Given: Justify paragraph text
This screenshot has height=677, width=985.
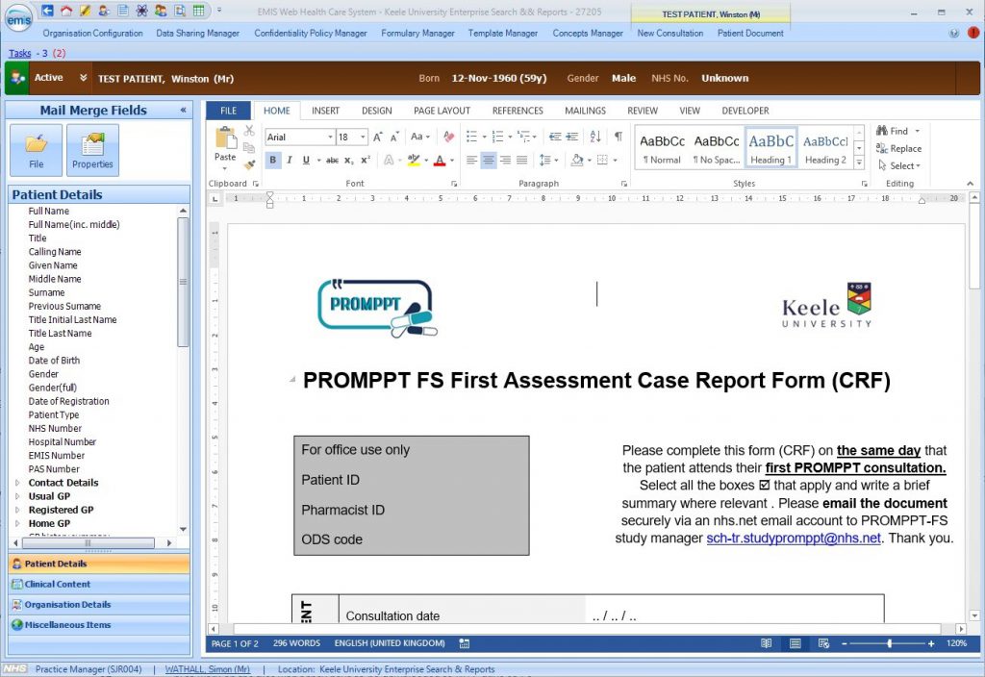Looking at the screenshot, I should [x=521, y=161].
